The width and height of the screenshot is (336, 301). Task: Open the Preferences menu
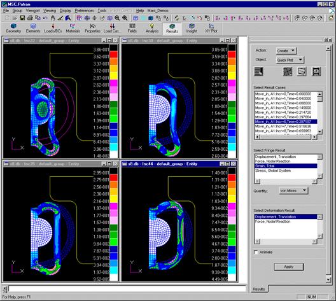(84, 10)
